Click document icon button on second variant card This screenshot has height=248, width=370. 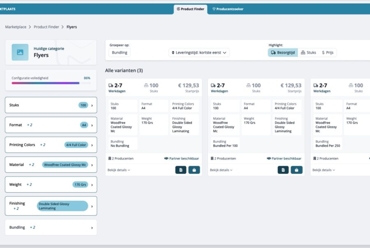[283, 170]
